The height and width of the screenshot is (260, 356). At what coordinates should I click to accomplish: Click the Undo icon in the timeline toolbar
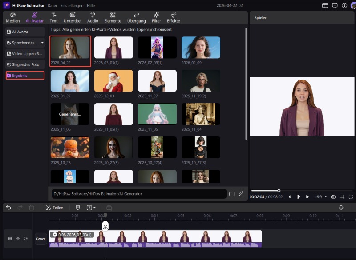pos(9,208)
